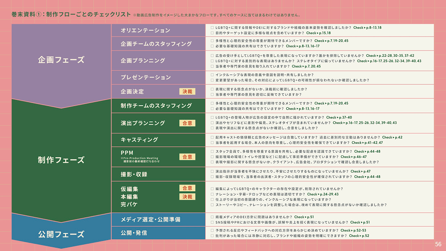Image resolution: width=446 pixels, height=251 pixels.
Task: Follow the Check p.37-40 reference link
Action: (x=339, y=118)
